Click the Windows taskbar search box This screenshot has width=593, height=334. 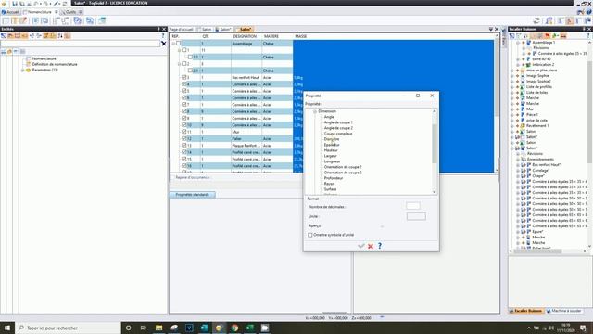[x=68, y=328]
